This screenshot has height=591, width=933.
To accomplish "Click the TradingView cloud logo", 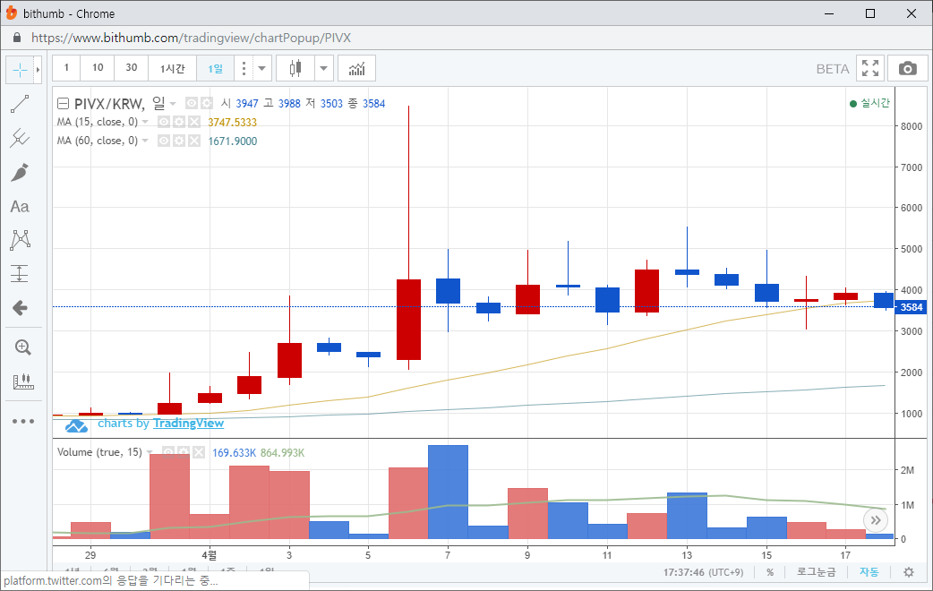I will point(76,425).
